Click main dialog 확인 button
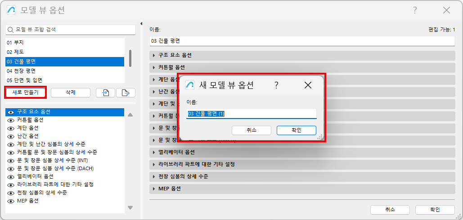 435,210
